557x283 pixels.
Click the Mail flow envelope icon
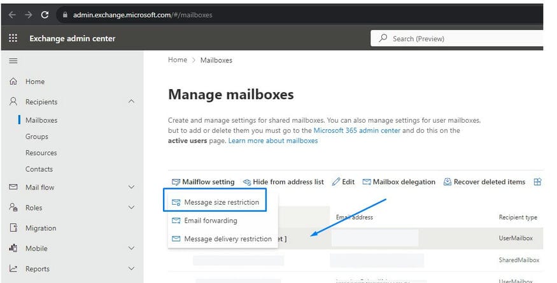(13, 187)
